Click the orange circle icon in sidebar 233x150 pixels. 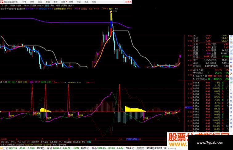pyautogui.click(x=231, y=43)
